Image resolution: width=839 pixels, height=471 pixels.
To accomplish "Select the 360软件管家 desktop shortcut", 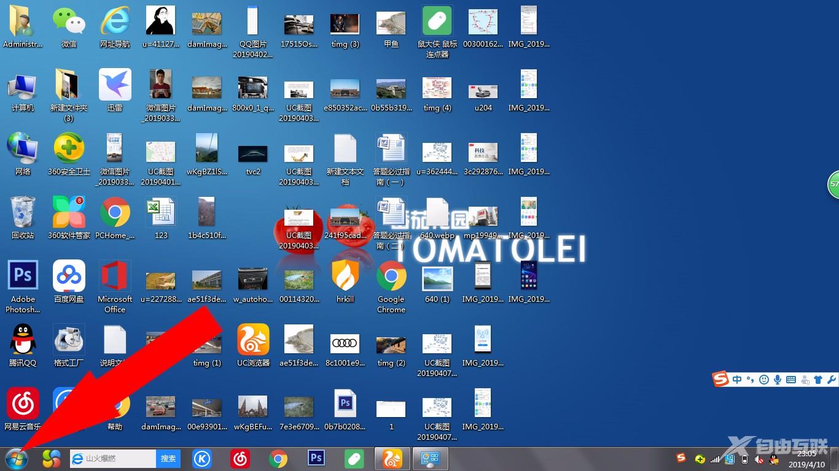I will pos(69,219).
